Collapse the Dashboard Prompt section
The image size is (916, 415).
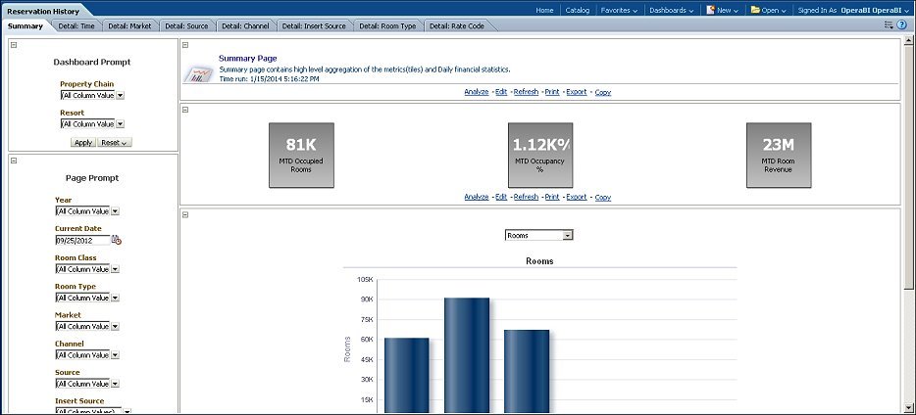pyautogui.click(x=14, y=45)
